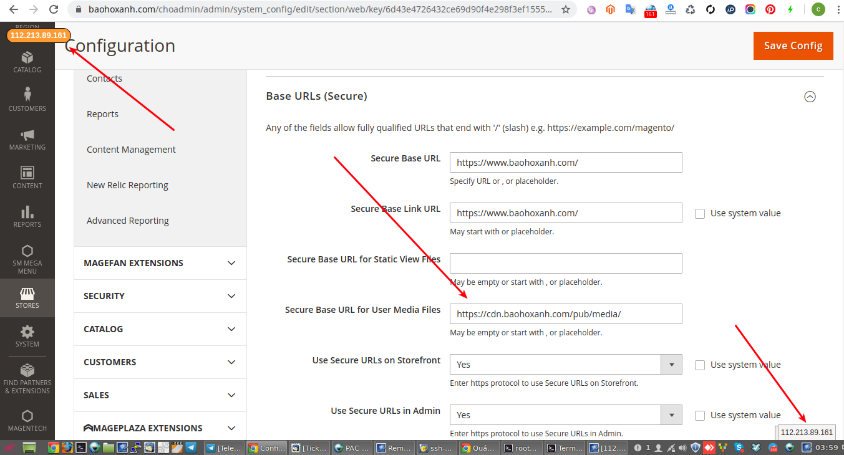Click the Secure Base URL for Static View Files field

(566, 264)
